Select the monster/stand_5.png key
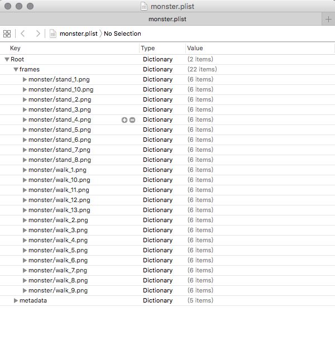 (x=60, y=130)
